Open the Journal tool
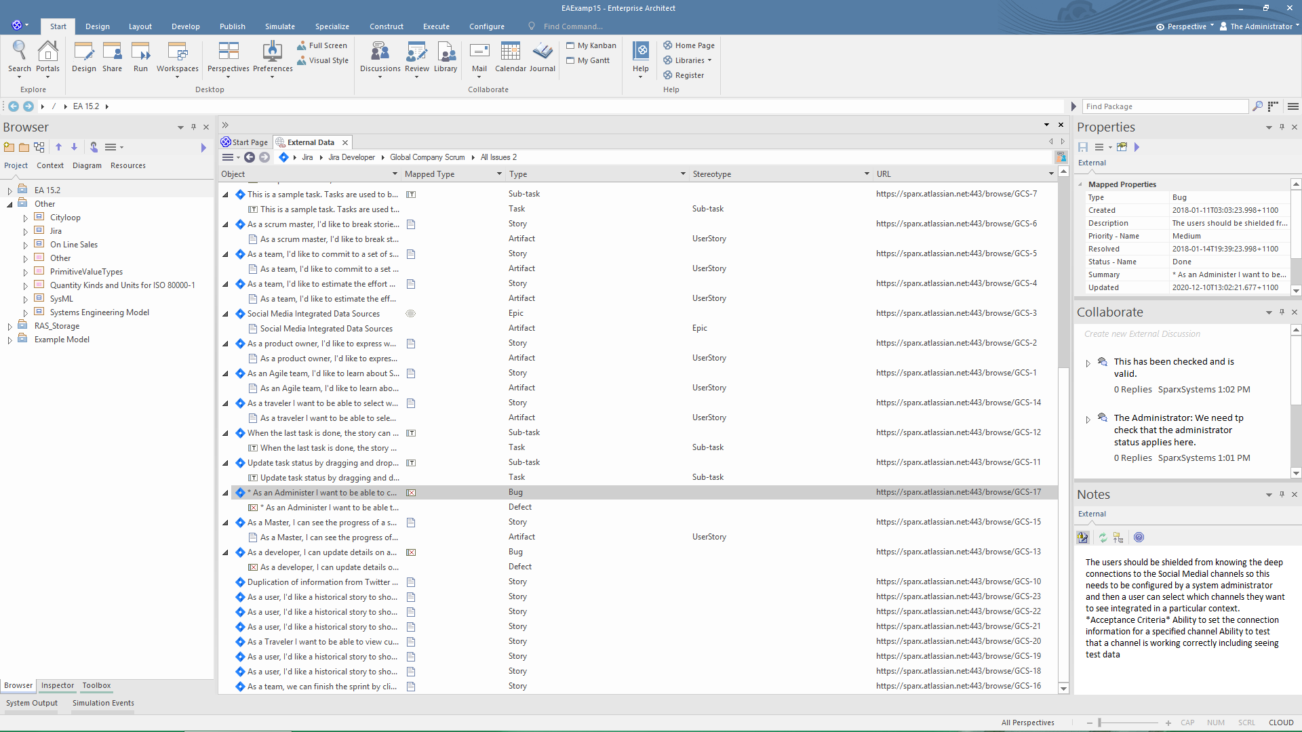Viewport: 1302px width, 732px height. click(542, 57)
